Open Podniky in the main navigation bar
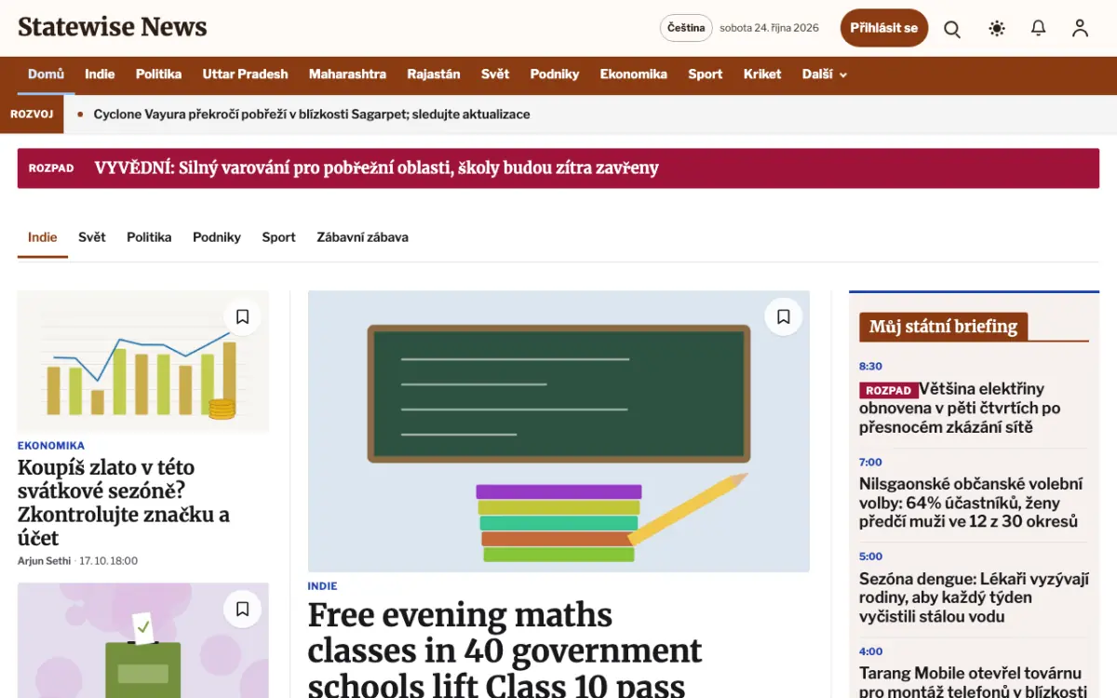Viewport: 1117px width, 698px height. pos(555,74)
